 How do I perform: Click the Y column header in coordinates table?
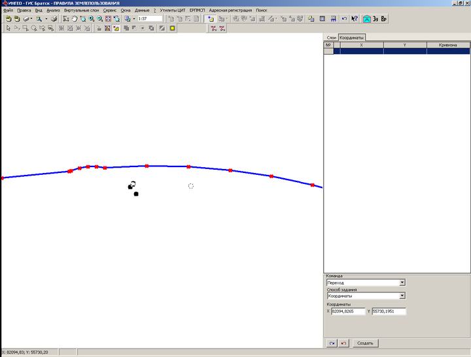pyautogui.click(x=405, y=45)
